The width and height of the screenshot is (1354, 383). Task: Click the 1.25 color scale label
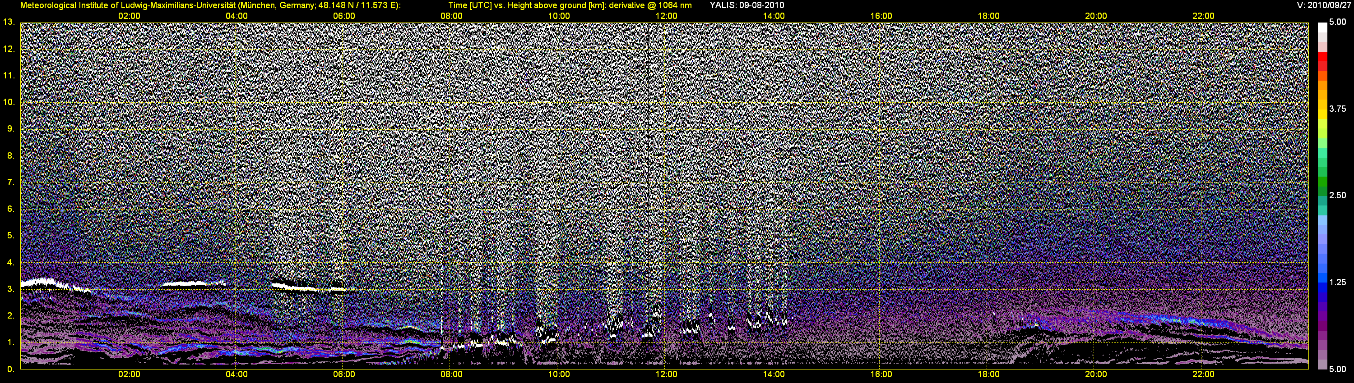(x=1338, y=282)
